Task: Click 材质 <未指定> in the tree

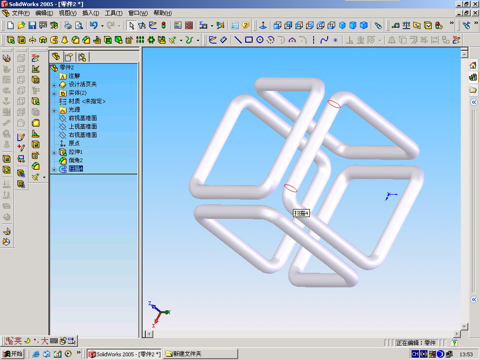Action: 87,101
